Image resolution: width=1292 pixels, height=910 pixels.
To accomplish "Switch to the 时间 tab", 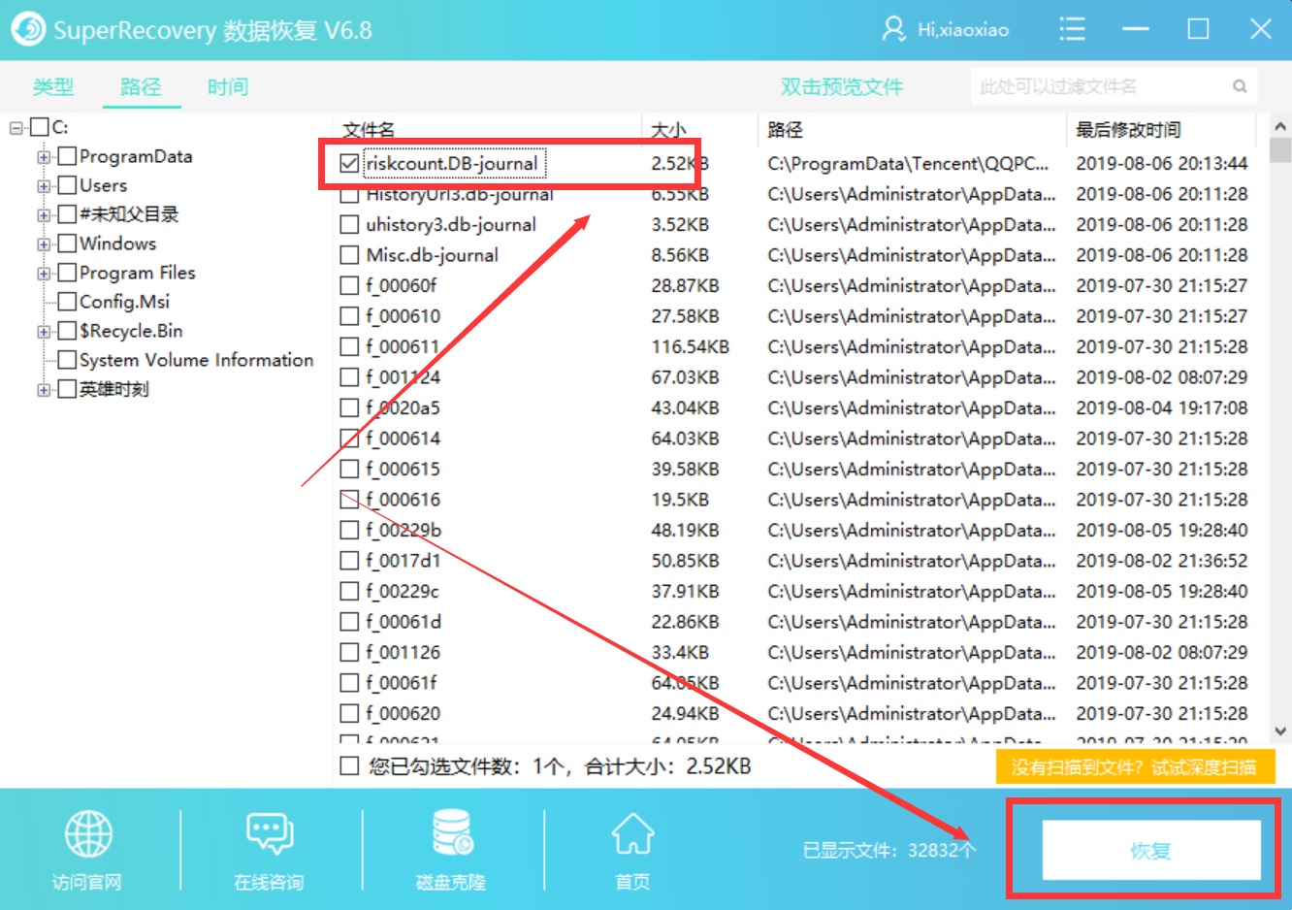I will click(x=227, y=86).
